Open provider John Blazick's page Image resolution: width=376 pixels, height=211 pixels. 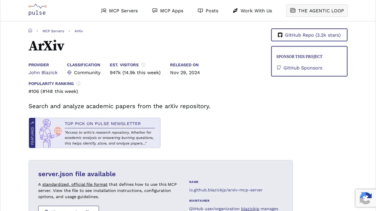click(x=43, y=72)
